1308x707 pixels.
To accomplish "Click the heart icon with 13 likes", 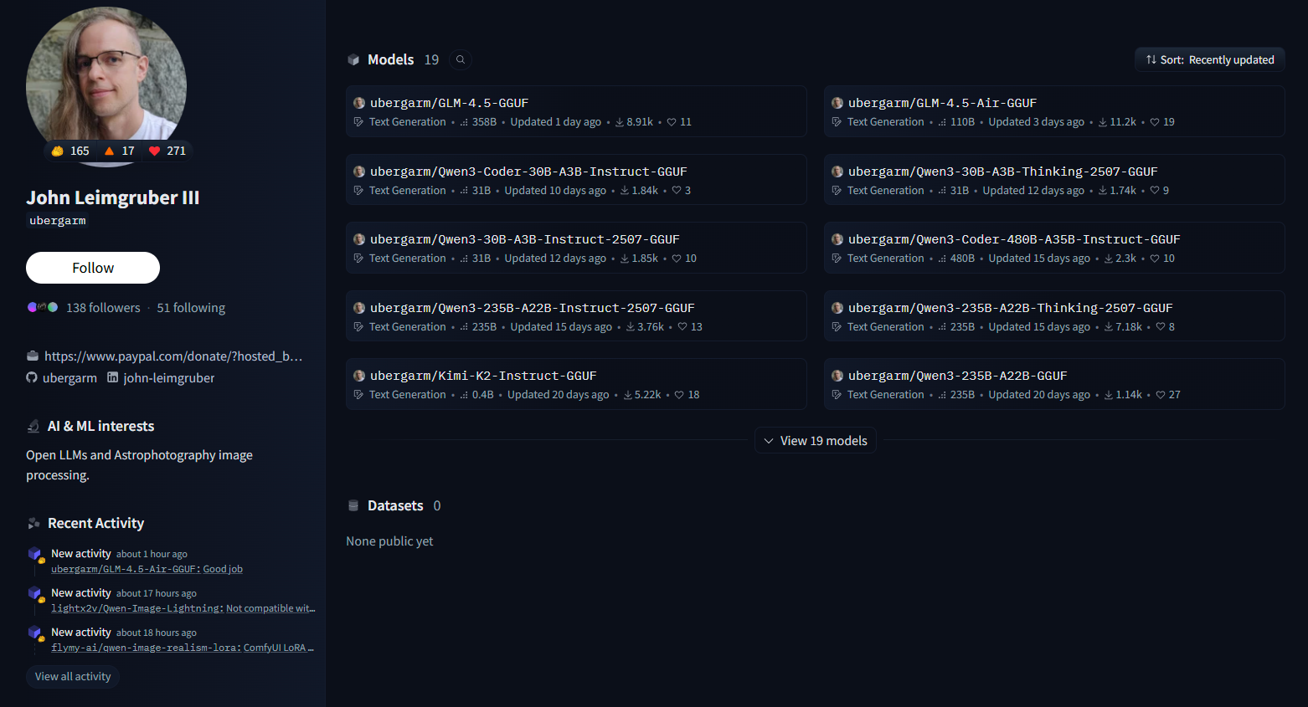I will [x=682, y=327].
